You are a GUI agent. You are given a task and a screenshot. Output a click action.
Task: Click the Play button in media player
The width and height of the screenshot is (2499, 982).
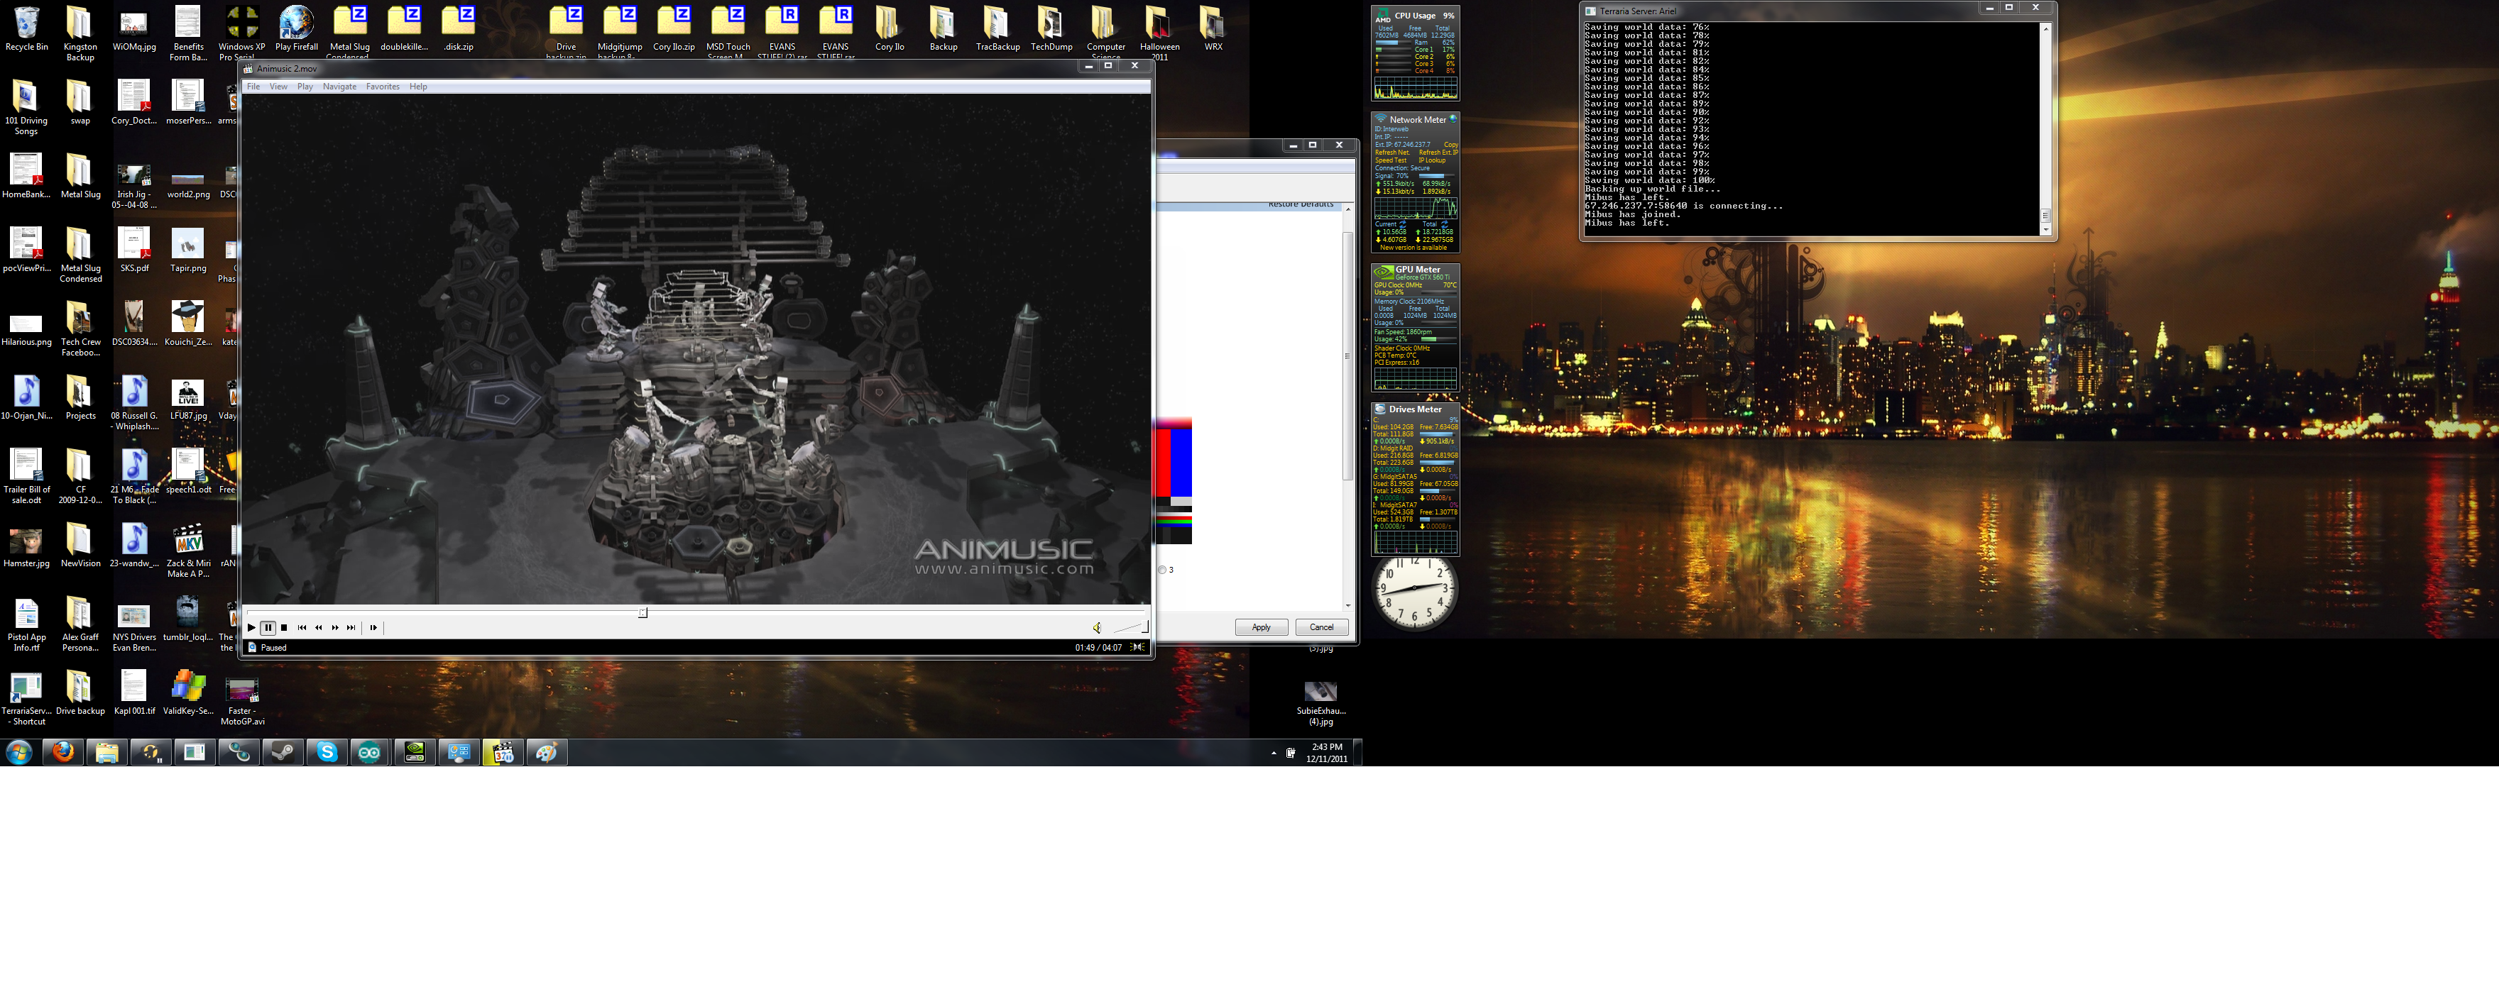tap(251, 627)
